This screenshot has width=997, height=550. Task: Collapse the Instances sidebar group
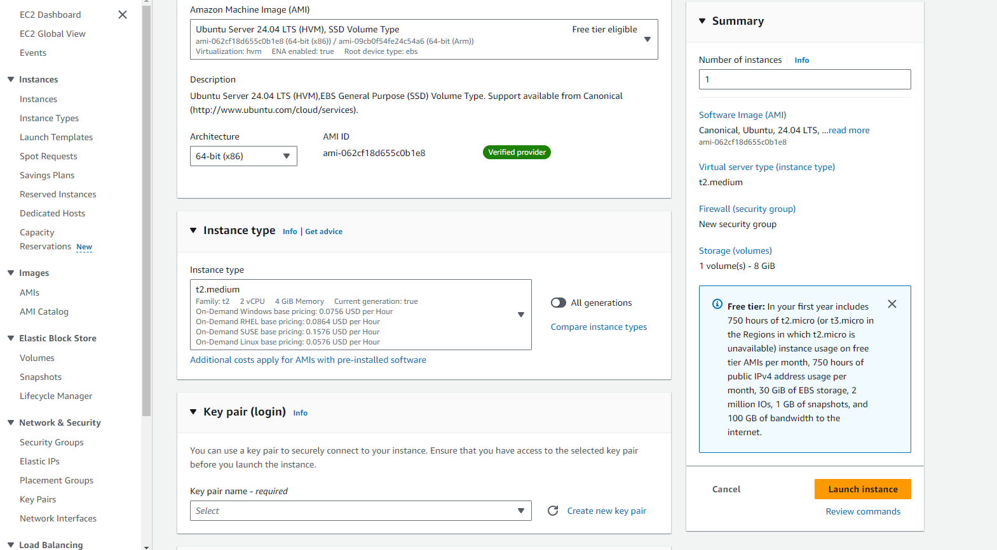(x=11, y=79)
